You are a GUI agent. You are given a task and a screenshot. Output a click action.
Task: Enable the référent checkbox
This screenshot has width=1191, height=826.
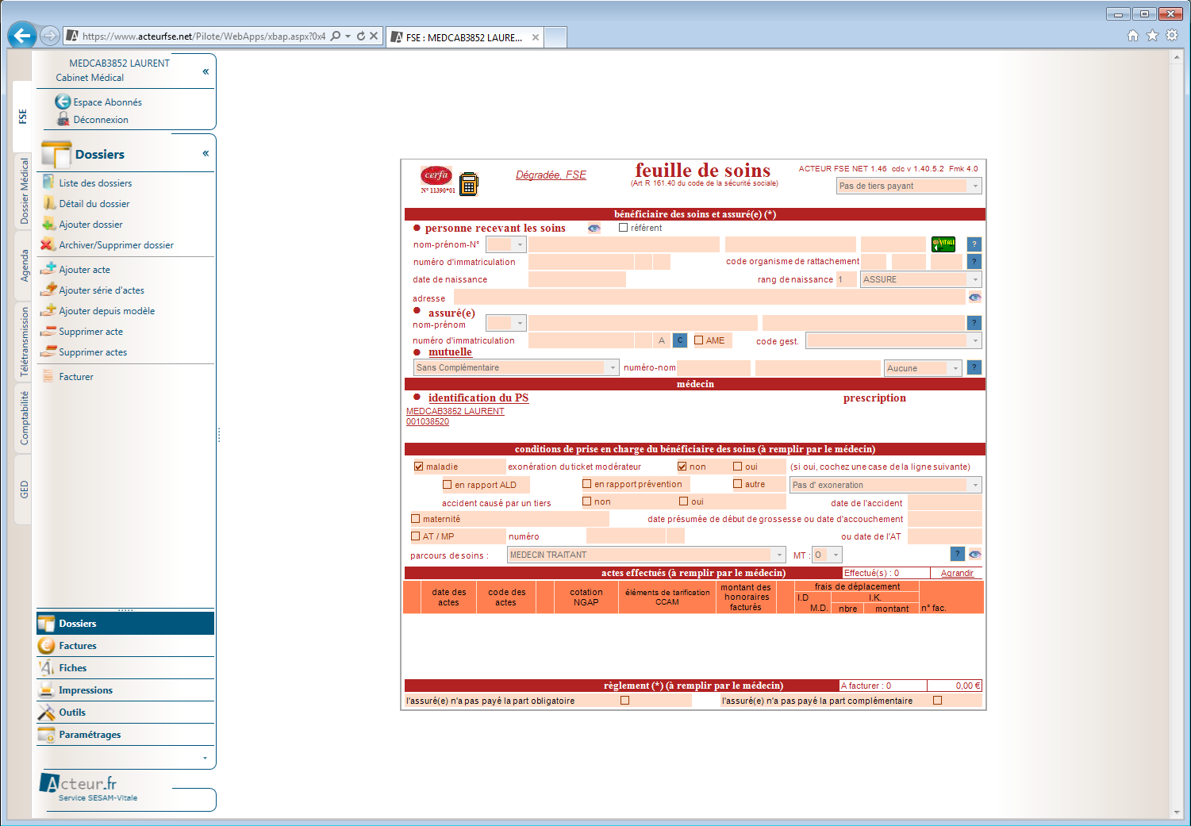tap(623, 228)
